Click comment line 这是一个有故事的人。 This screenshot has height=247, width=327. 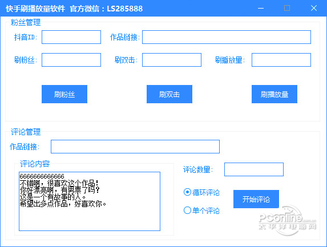53,197
